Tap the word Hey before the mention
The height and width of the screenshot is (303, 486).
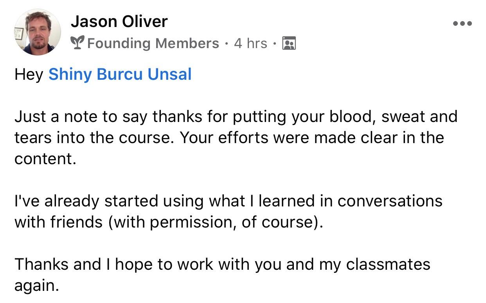29,74
